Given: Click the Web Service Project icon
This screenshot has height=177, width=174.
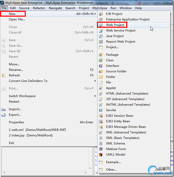Looking at the screenshot, I should click(101, 31).
